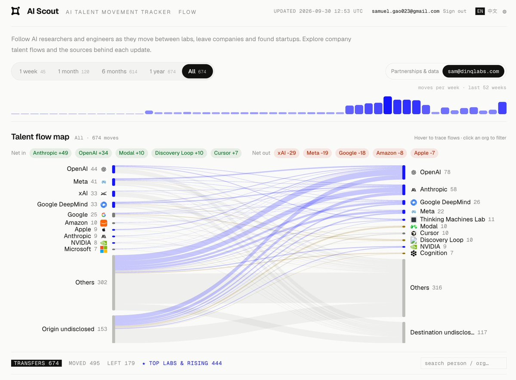Image resolution: width=516 pixels, height=380 pixels.
Task: Select the All time range
Action: coord(197,71)
